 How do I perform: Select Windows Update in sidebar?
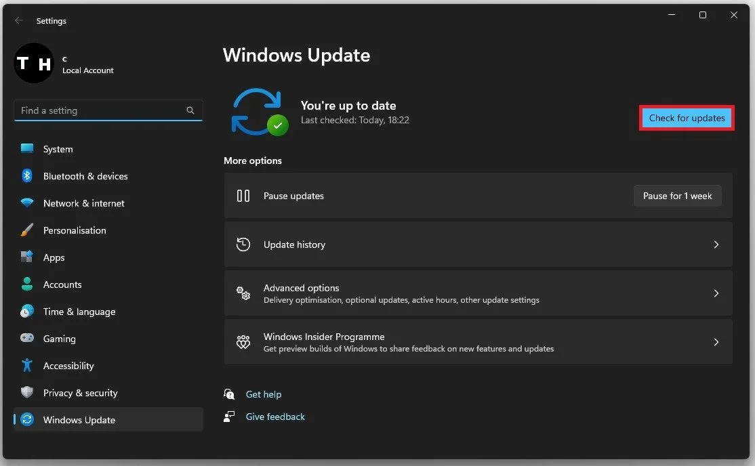(x=108, y=419)
